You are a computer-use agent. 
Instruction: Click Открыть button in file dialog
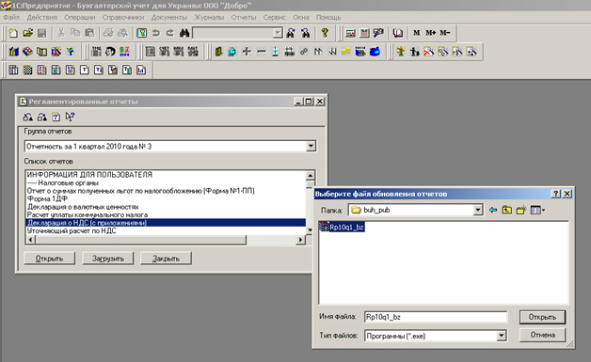[x=542, y=317]
